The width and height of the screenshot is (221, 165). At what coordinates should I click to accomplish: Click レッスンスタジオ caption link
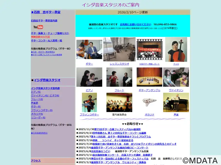pos(119,64)
